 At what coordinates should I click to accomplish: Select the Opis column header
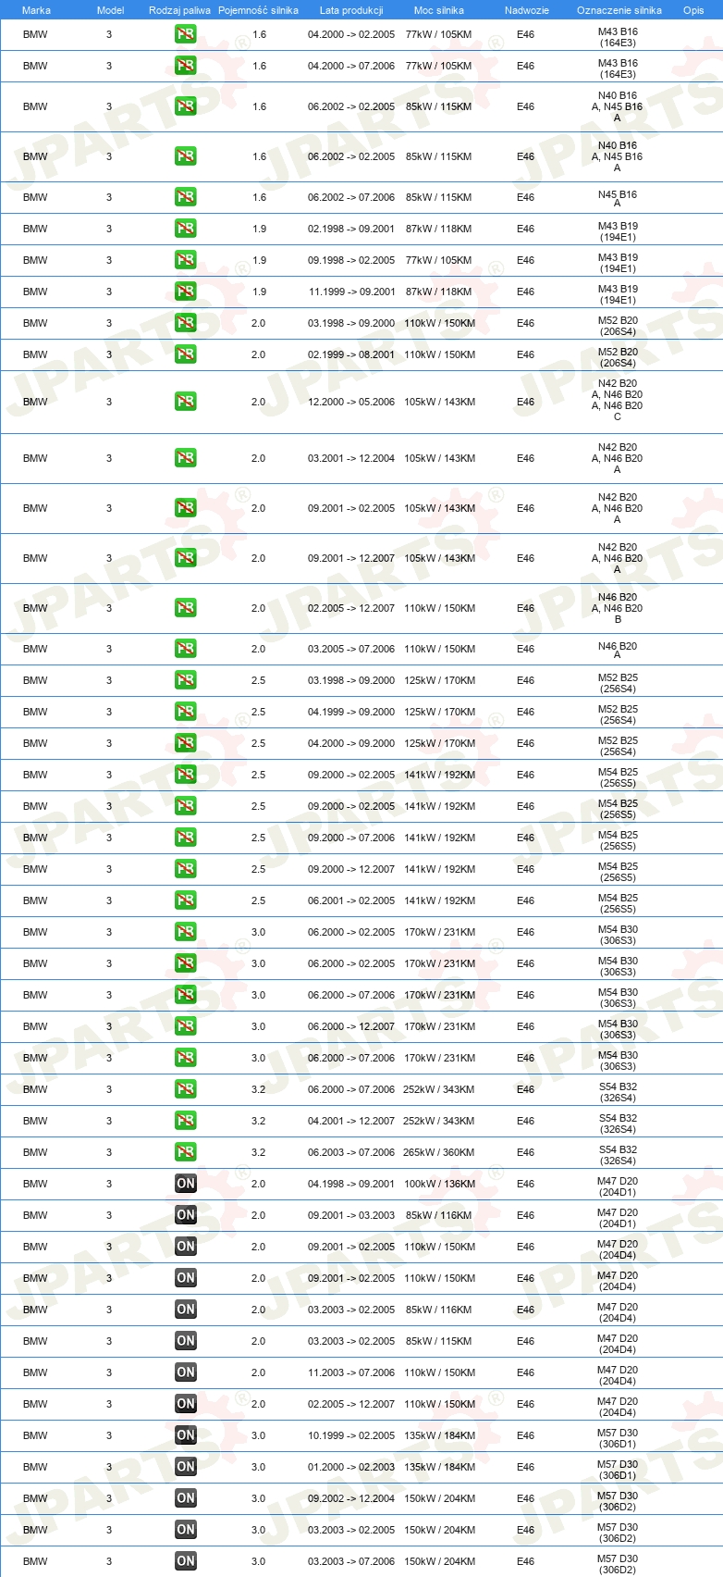pyautogui.click(x=693, y=10)
